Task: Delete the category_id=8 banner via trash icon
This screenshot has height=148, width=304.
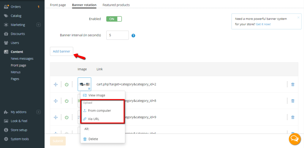Action: (x=293, y=101)
